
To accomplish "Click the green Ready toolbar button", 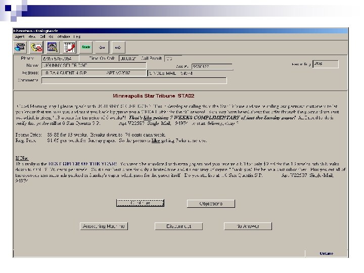I will point(85,48).
